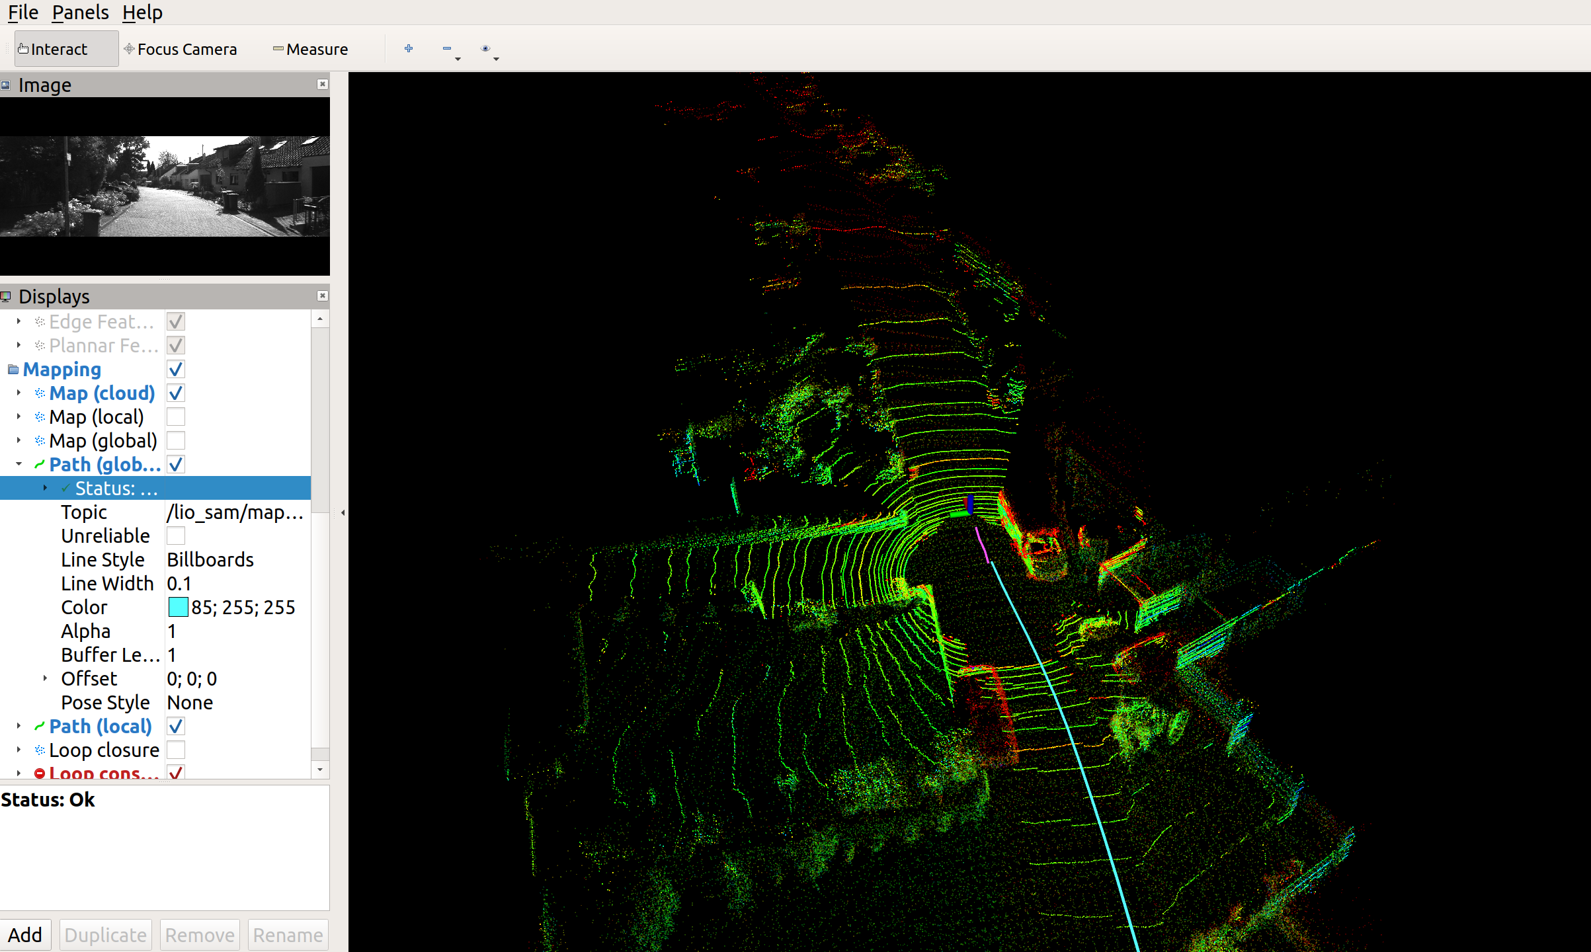Viewport: 1591px width, 952px height.
Task: Click the Add display button
Action: click(x=26, y=935)
